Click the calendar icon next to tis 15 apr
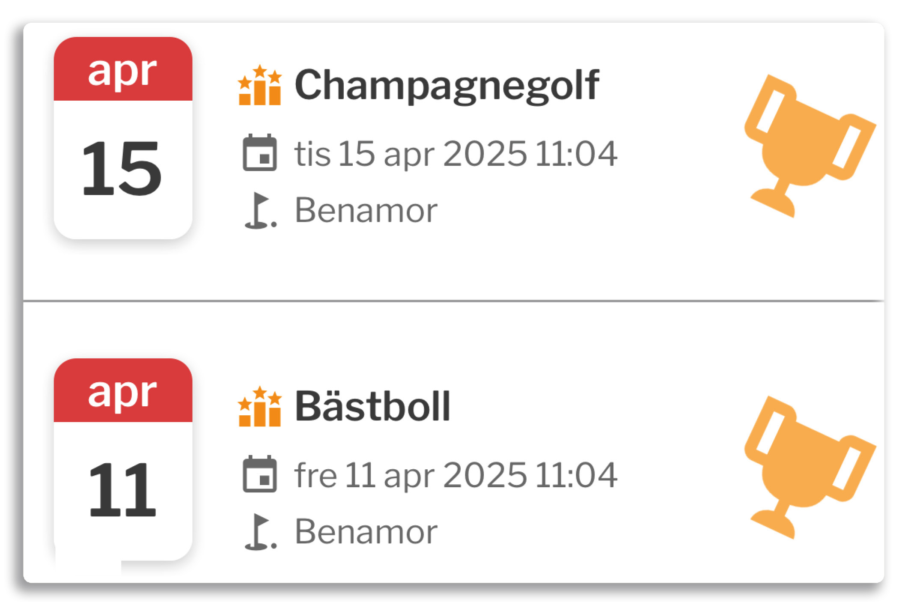Screen dimensions: 905x602 click(260, 152)
